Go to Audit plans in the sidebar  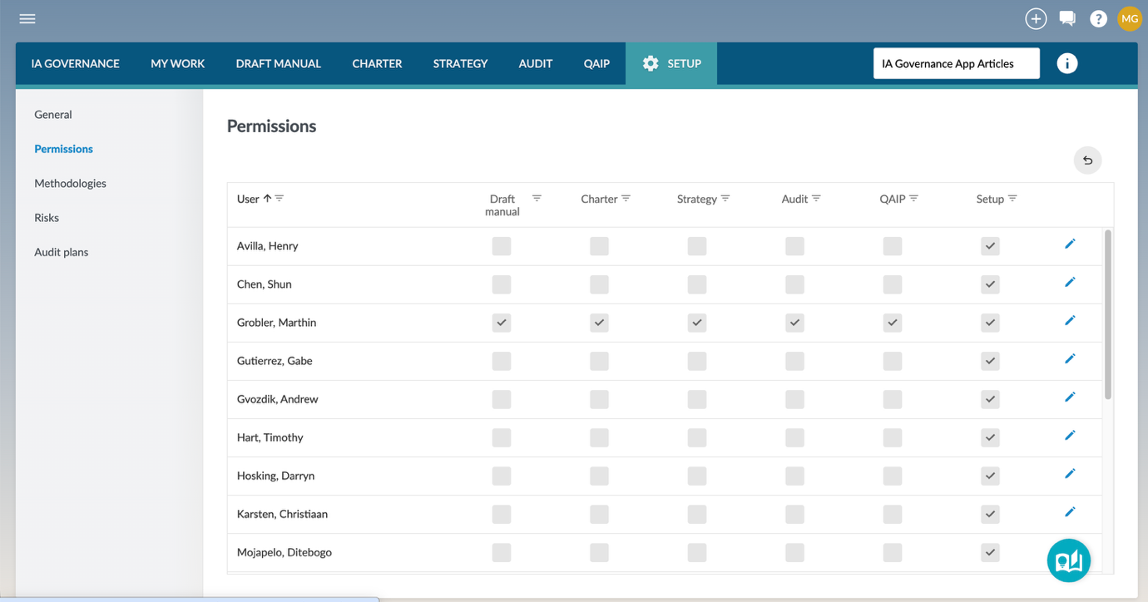click(61, 252)
